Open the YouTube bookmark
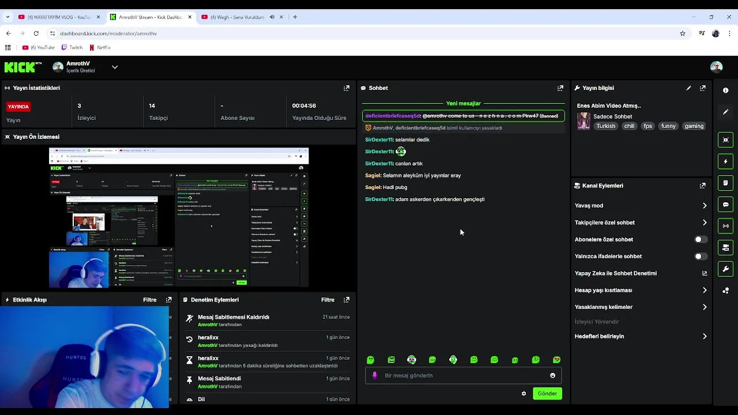Screen dimensions: 738x415 click(38, 48)
